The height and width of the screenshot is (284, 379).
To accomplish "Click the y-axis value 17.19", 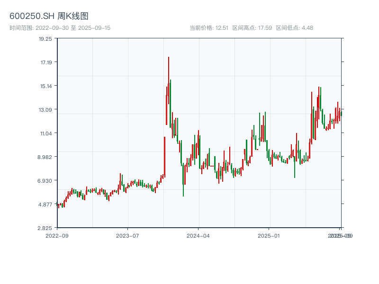I will point(46,62).
